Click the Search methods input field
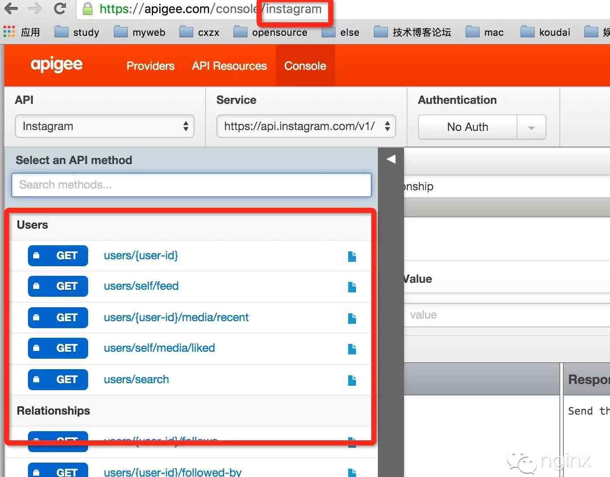Screen dimensions: 610x477 click(x=192, y=185)
